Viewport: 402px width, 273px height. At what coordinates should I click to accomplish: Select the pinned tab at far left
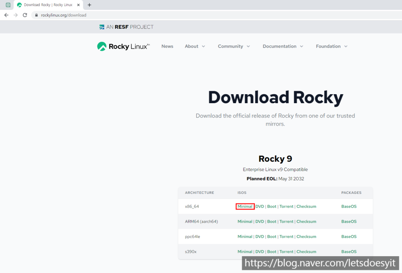(x=8, y=5)
